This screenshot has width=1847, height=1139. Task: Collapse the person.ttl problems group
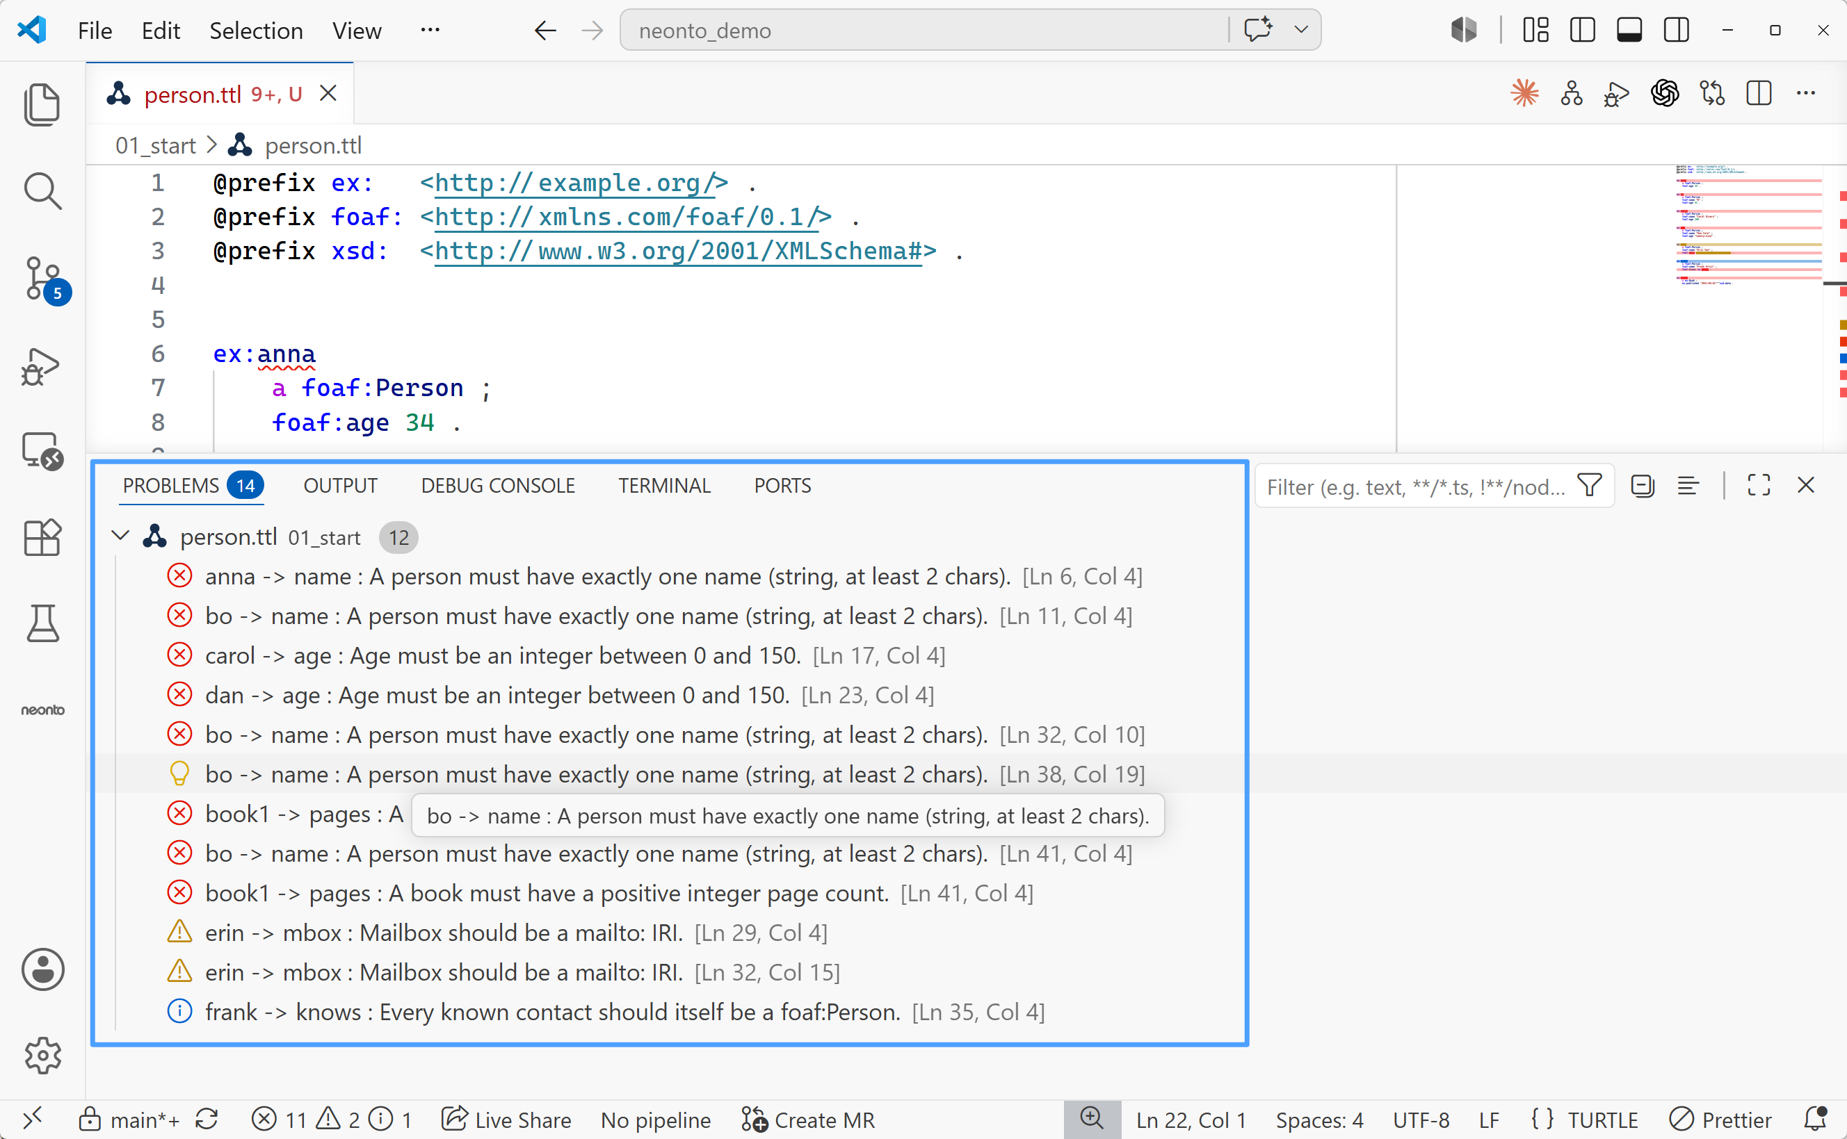point(120,536)
